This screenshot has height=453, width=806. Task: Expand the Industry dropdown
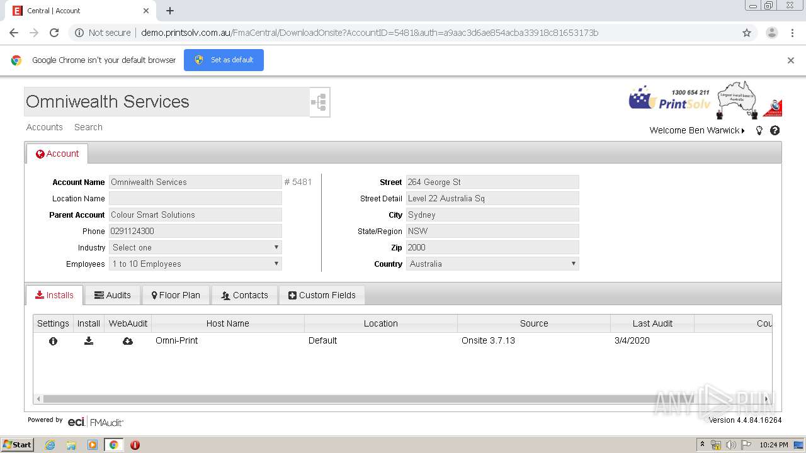(195, 248)
